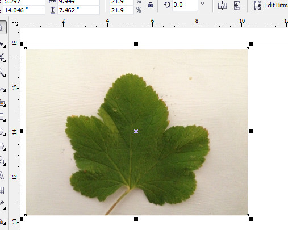
Task: Click the bottom-center selection handle
Action: coord(136,219)
